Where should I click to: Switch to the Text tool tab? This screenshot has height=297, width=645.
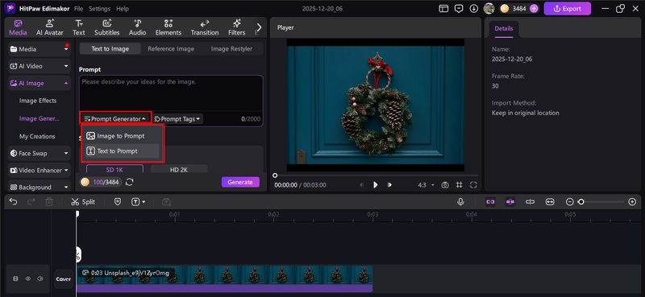tap(79, 27)
